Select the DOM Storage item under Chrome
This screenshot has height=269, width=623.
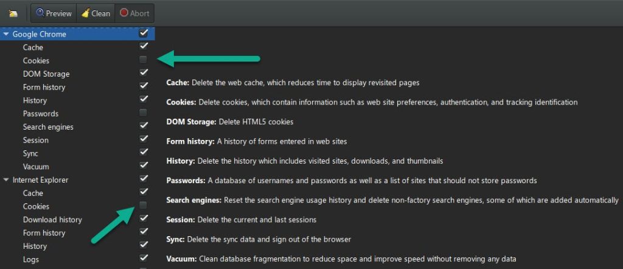pyautogui.click(x=46, y=74)
